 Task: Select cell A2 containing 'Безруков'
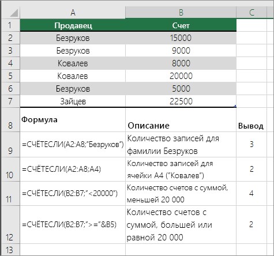click(73, 38)
